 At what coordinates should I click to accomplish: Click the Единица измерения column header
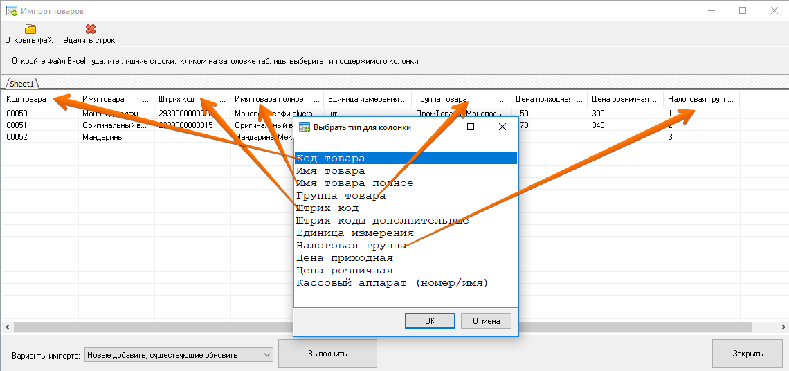pyautogui.click(x=368, y=99)
